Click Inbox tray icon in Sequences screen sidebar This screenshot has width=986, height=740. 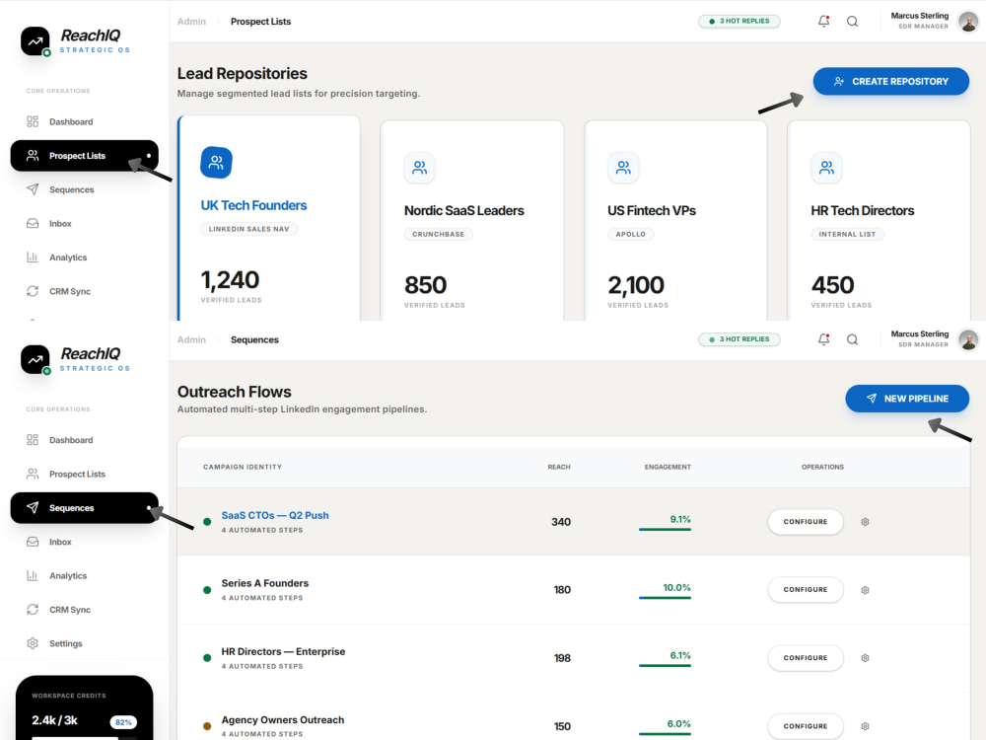33,542
